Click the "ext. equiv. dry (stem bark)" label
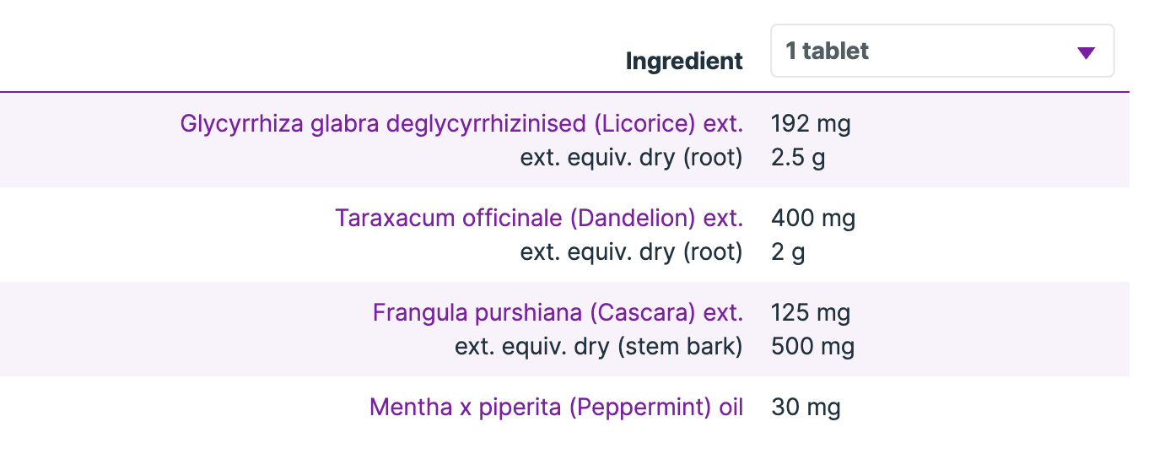This screenshot has height=454, width=1154. [598, 347]
